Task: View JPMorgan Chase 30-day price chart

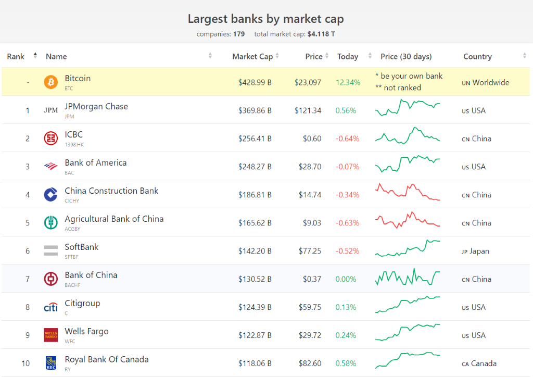Action: click(408, 107)
